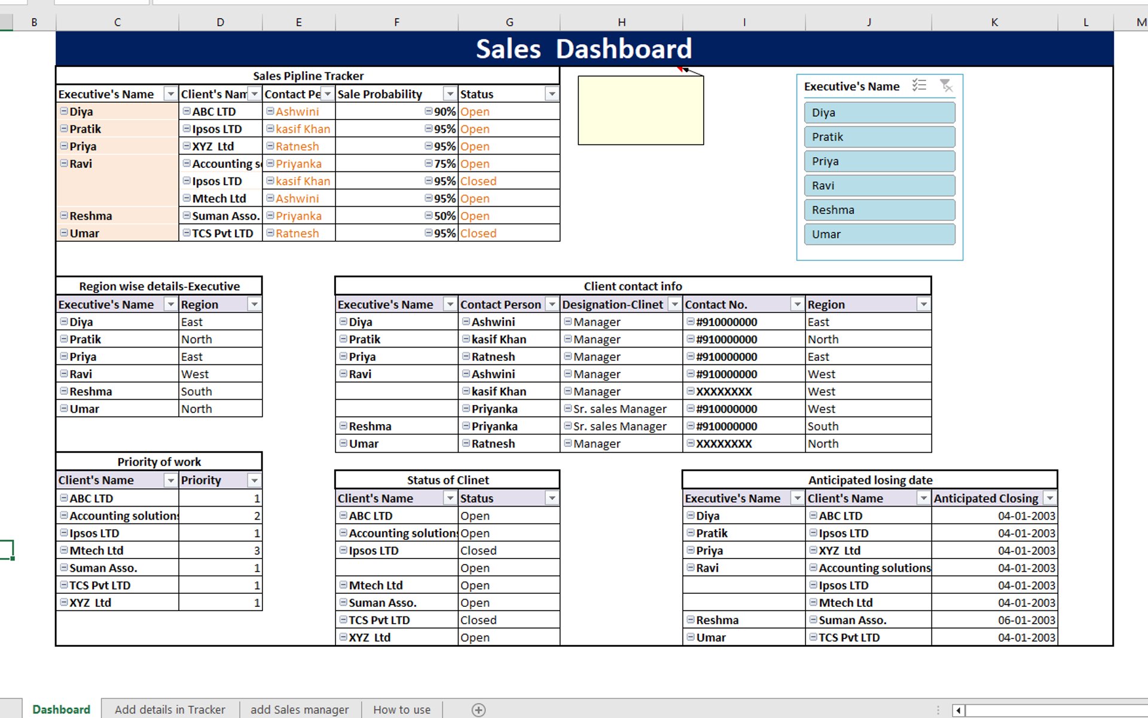
Task: Click the clear filter icon in slicer
Action: [946, 86]
